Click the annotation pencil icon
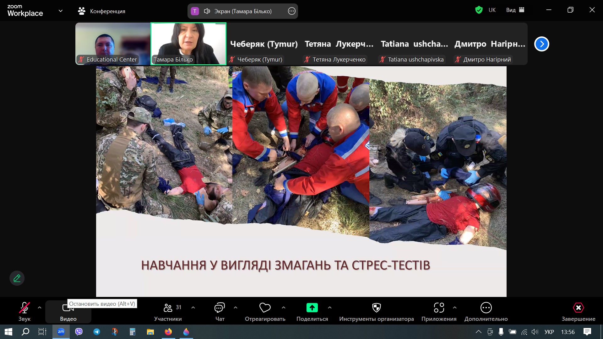Image resolution: width=603 pixels, height=339 pixels. (17, 278)
